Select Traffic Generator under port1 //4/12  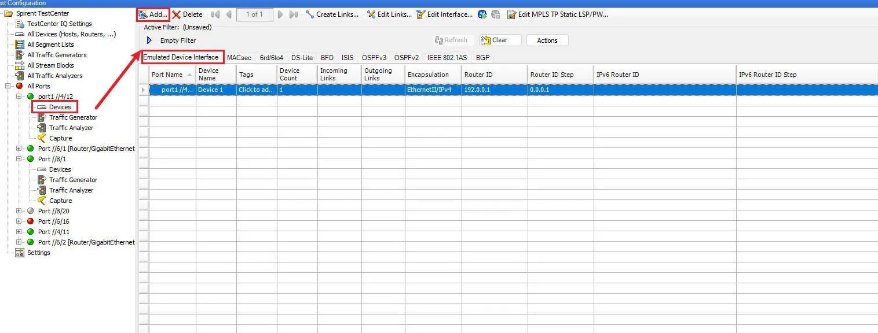[73, 117]
